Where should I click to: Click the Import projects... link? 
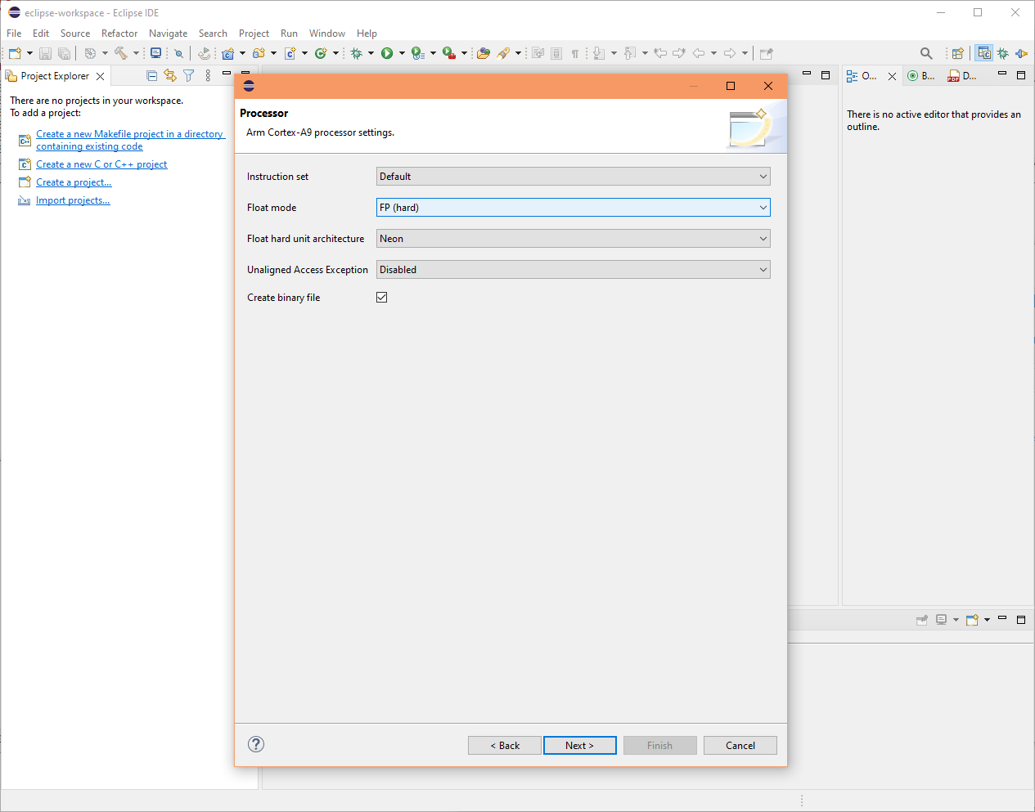tap(73, 200)
